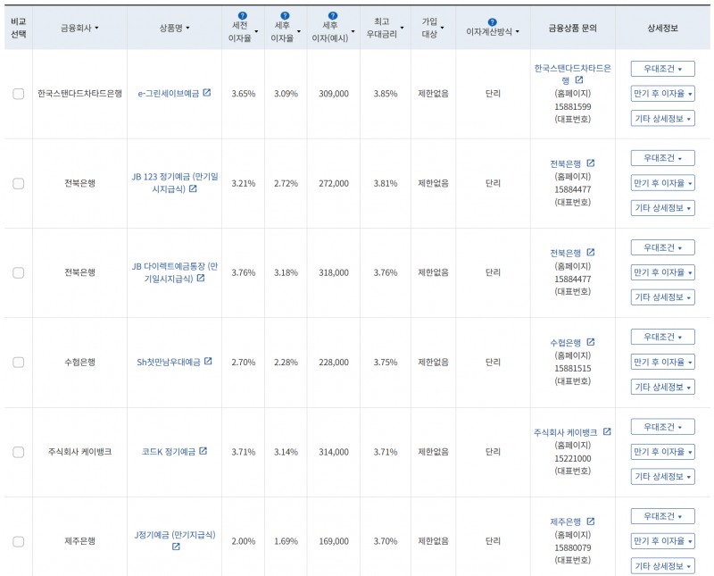Screen dimensions: 714x576
Task: Check compare box for 주식회사 케이뱅크 row
Action: (x=18, y=452)
